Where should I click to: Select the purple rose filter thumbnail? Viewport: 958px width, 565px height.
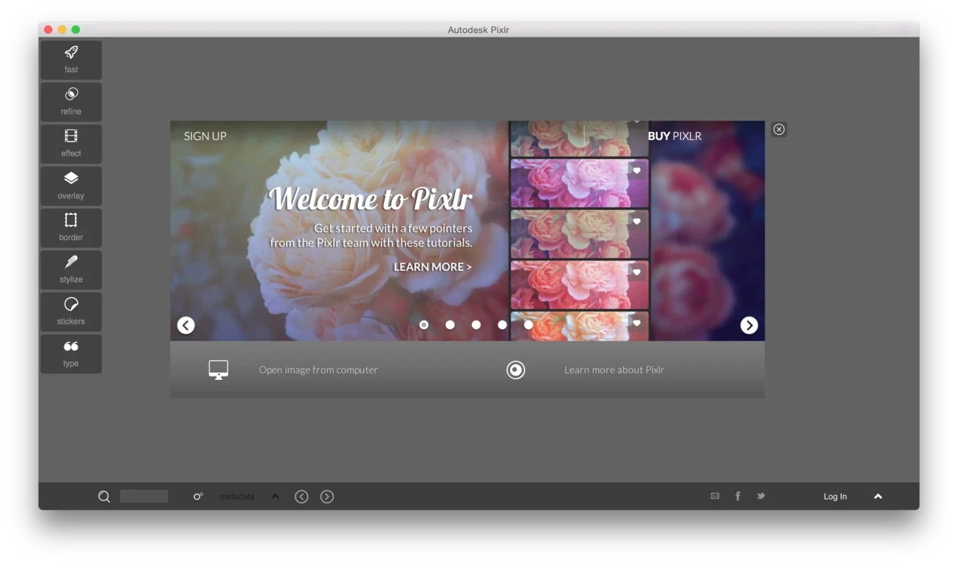coord(579,183)
